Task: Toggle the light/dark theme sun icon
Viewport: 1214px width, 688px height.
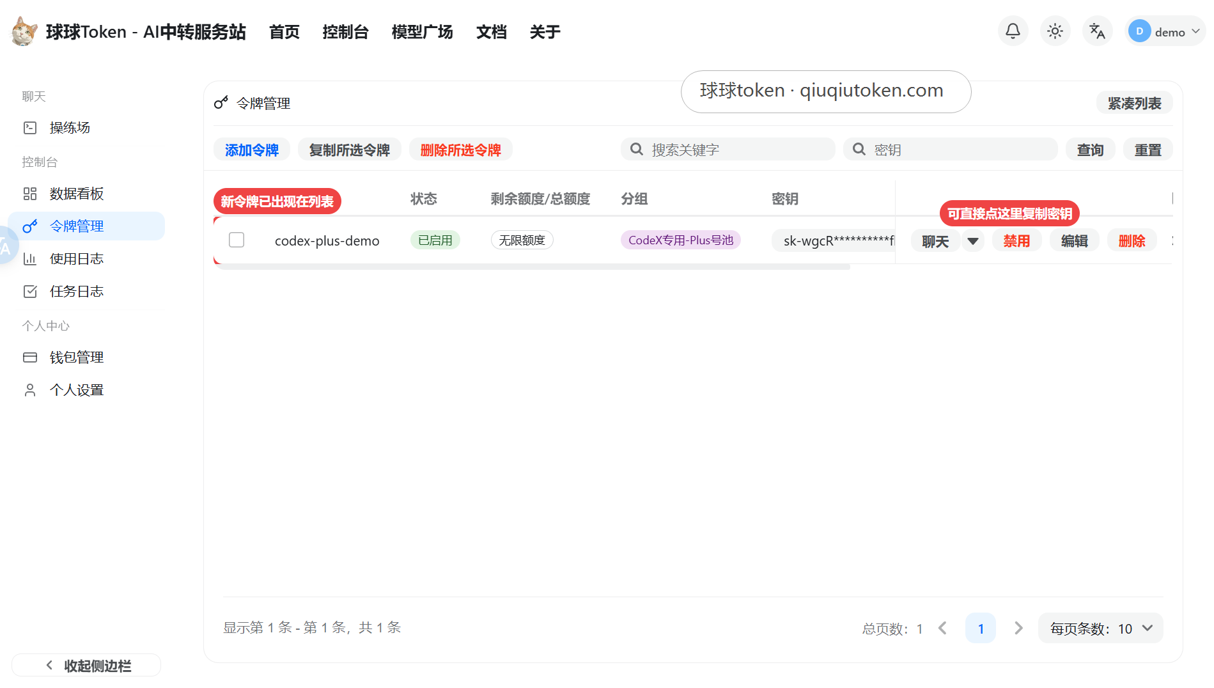Action: pos(1055,31)
